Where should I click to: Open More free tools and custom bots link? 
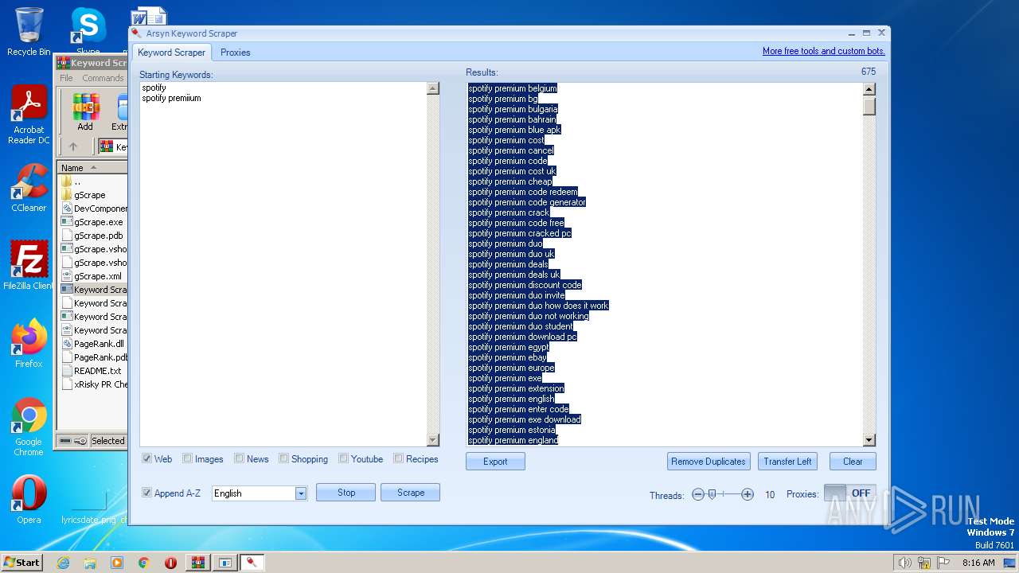pos(823,51)
